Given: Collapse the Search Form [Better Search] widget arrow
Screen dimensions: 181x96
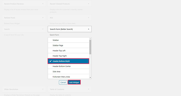Looking at the screenshot, I should click(88, 29).
